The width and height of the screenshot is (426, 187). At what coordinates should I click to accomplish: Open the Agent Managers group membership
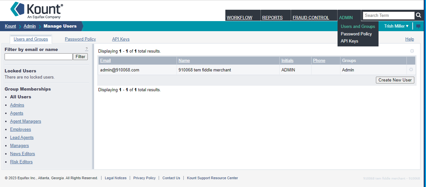pos(26,121)
